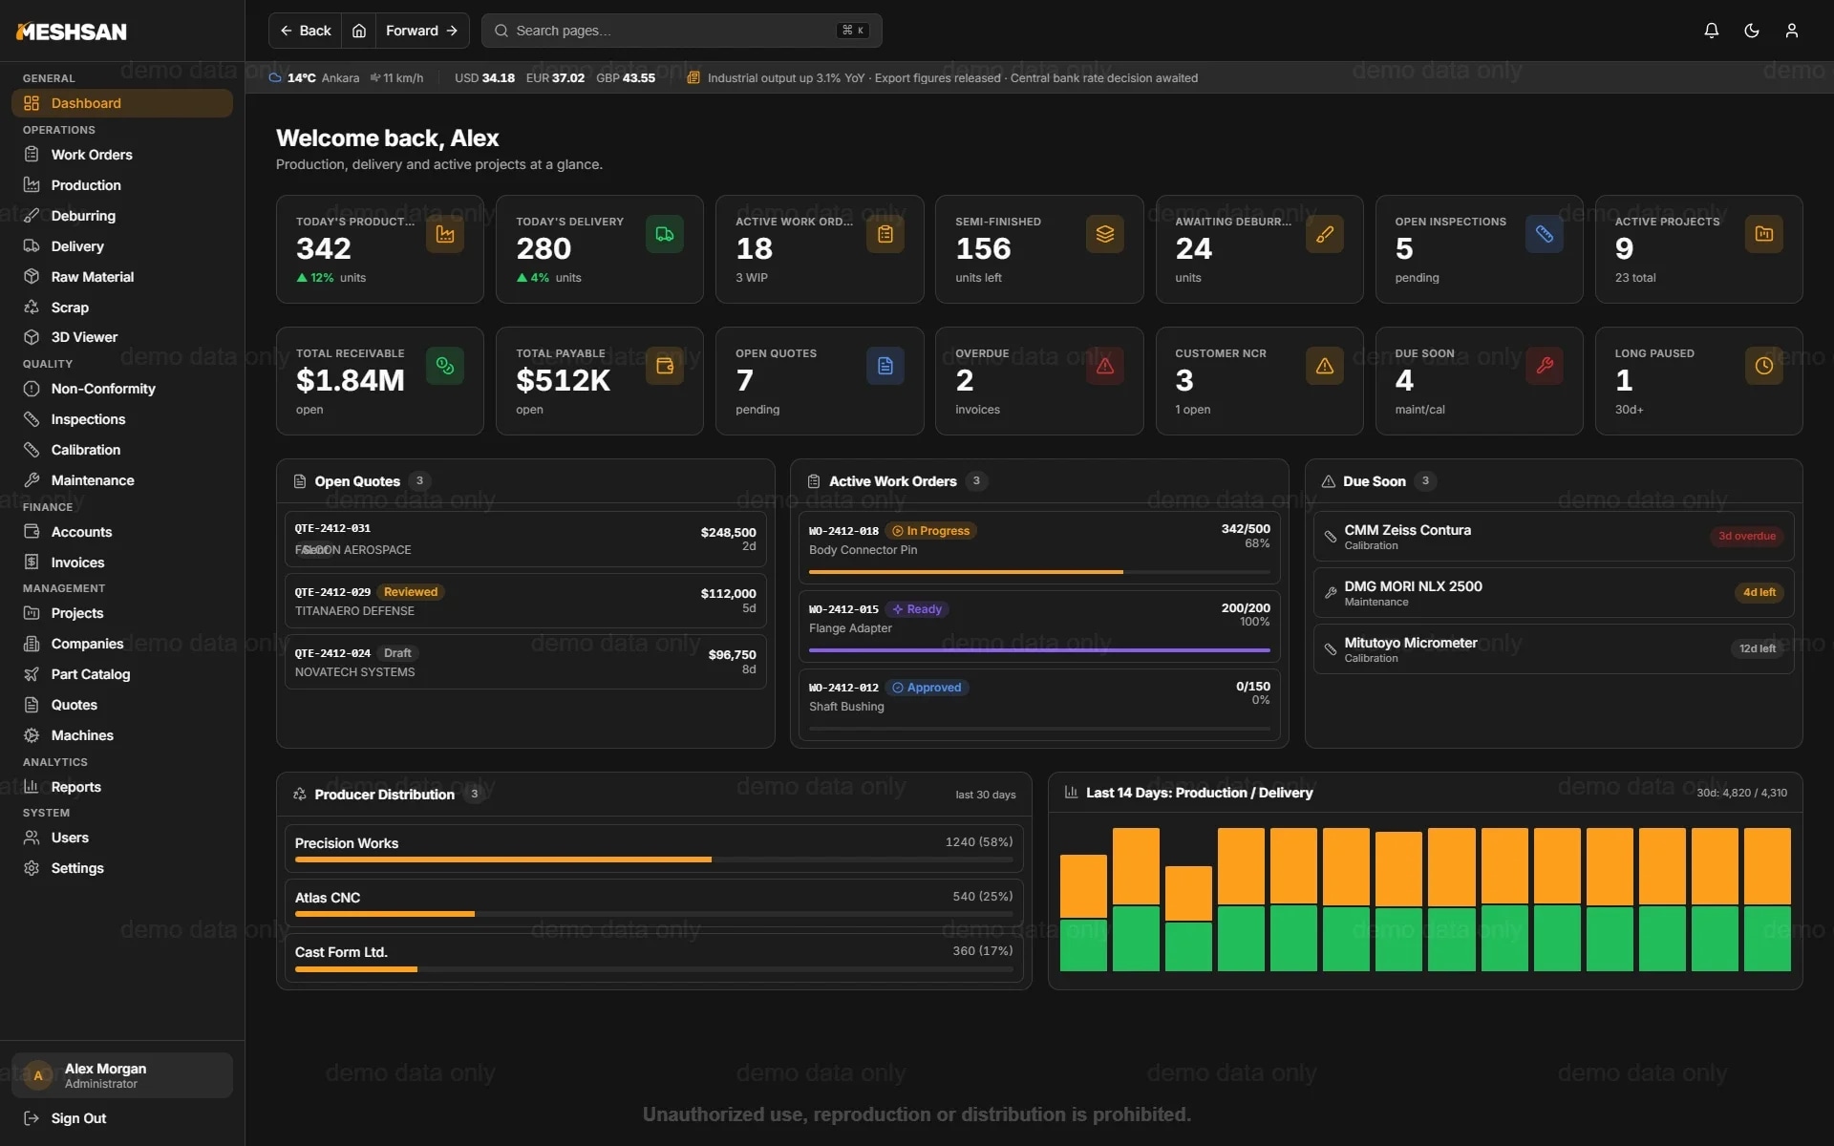
Task: Click the Long Paused clock icon
Action: pyautogui.click(x=1764, y=366)
